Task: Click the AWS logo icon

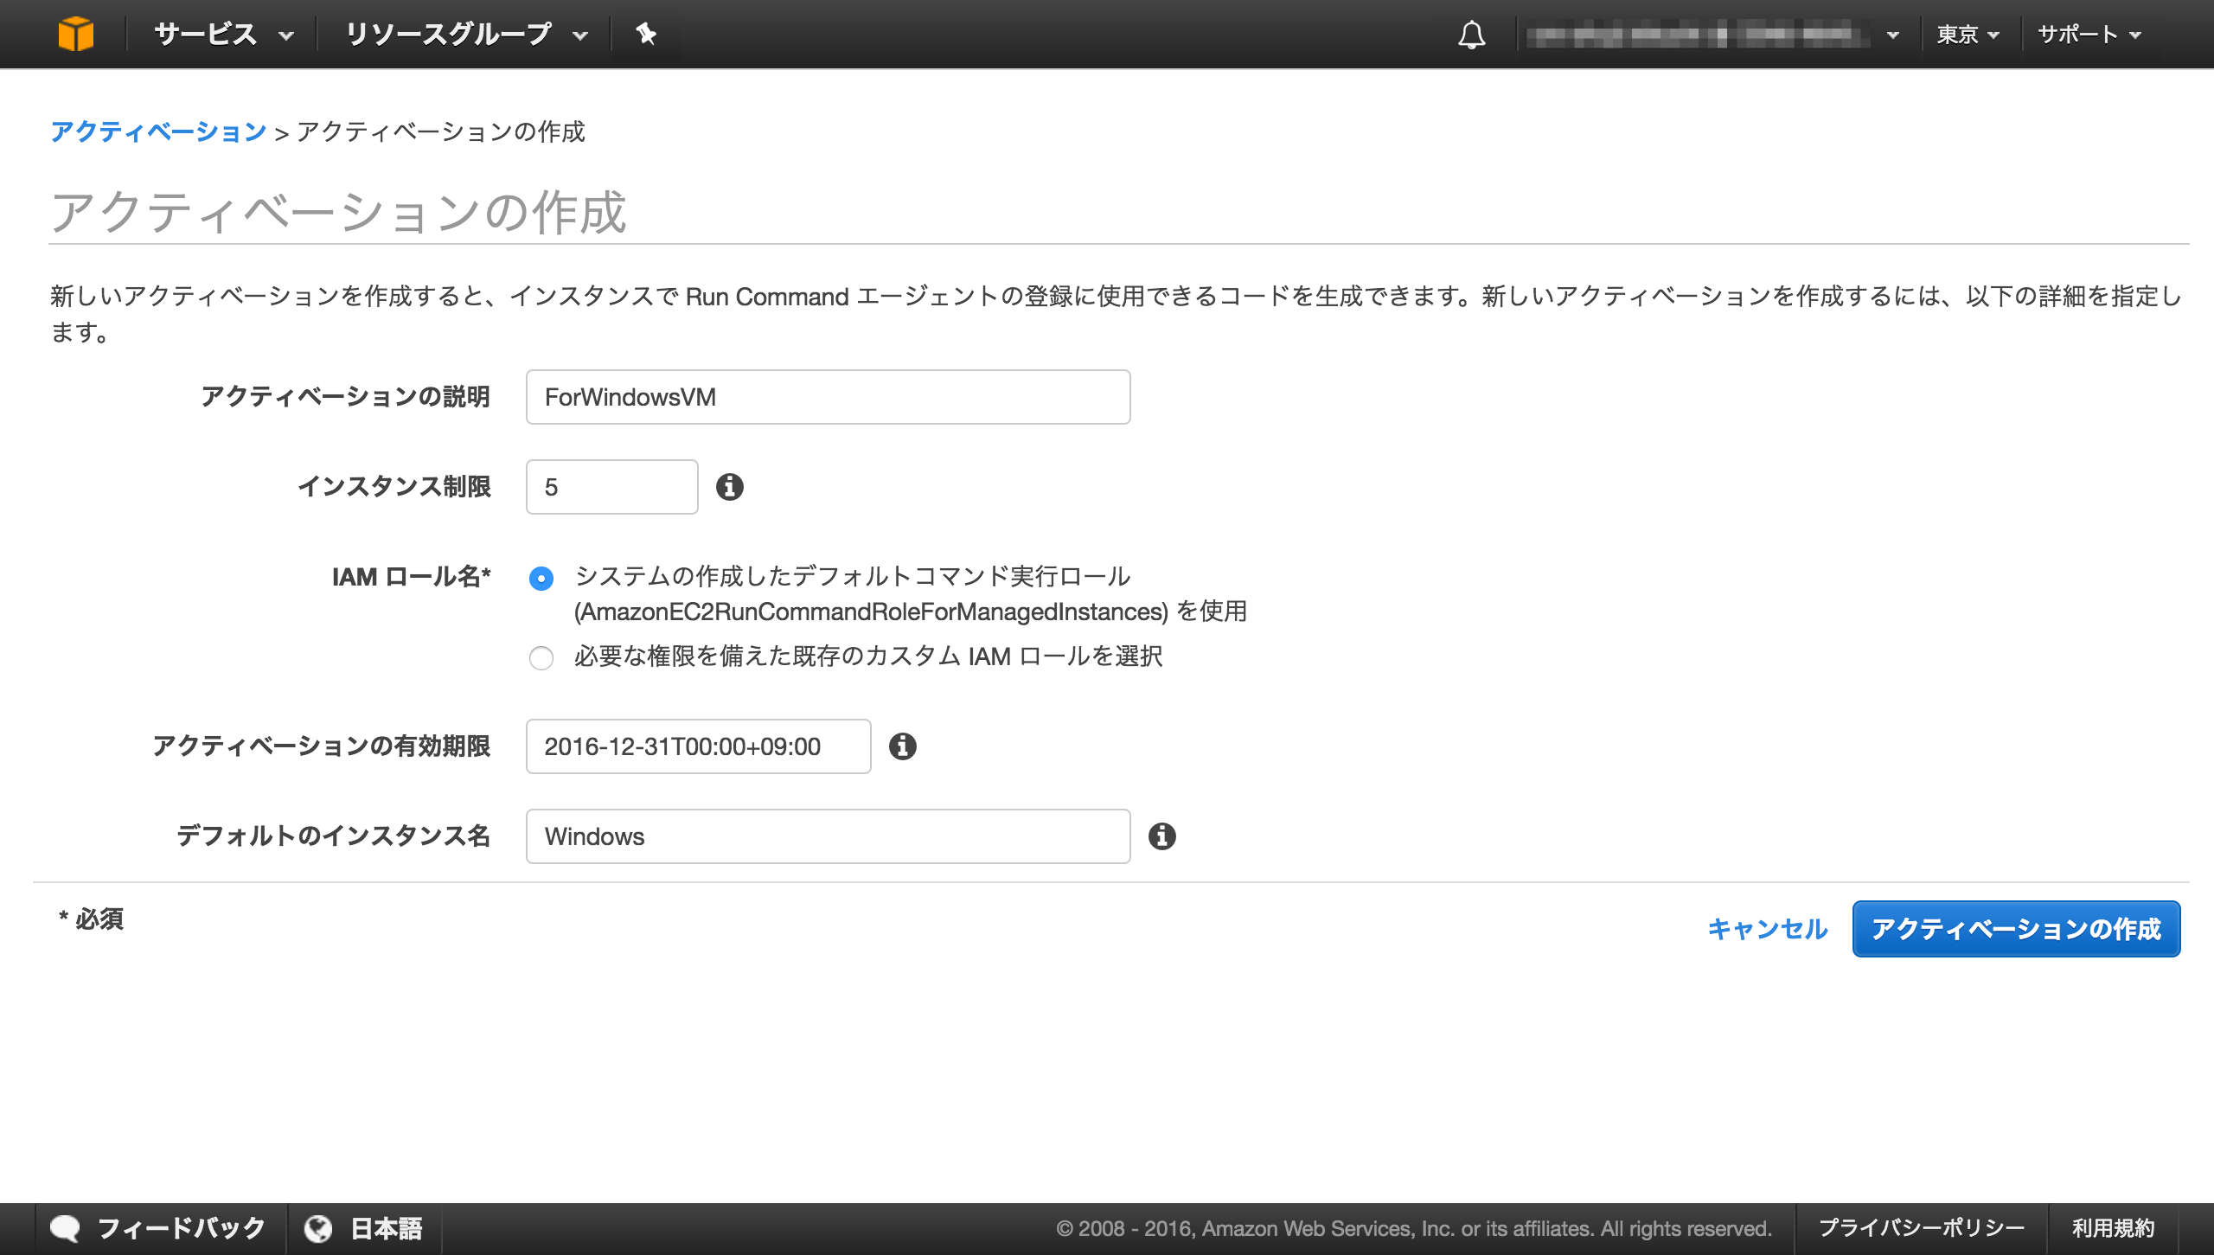Action: [77, 34]
